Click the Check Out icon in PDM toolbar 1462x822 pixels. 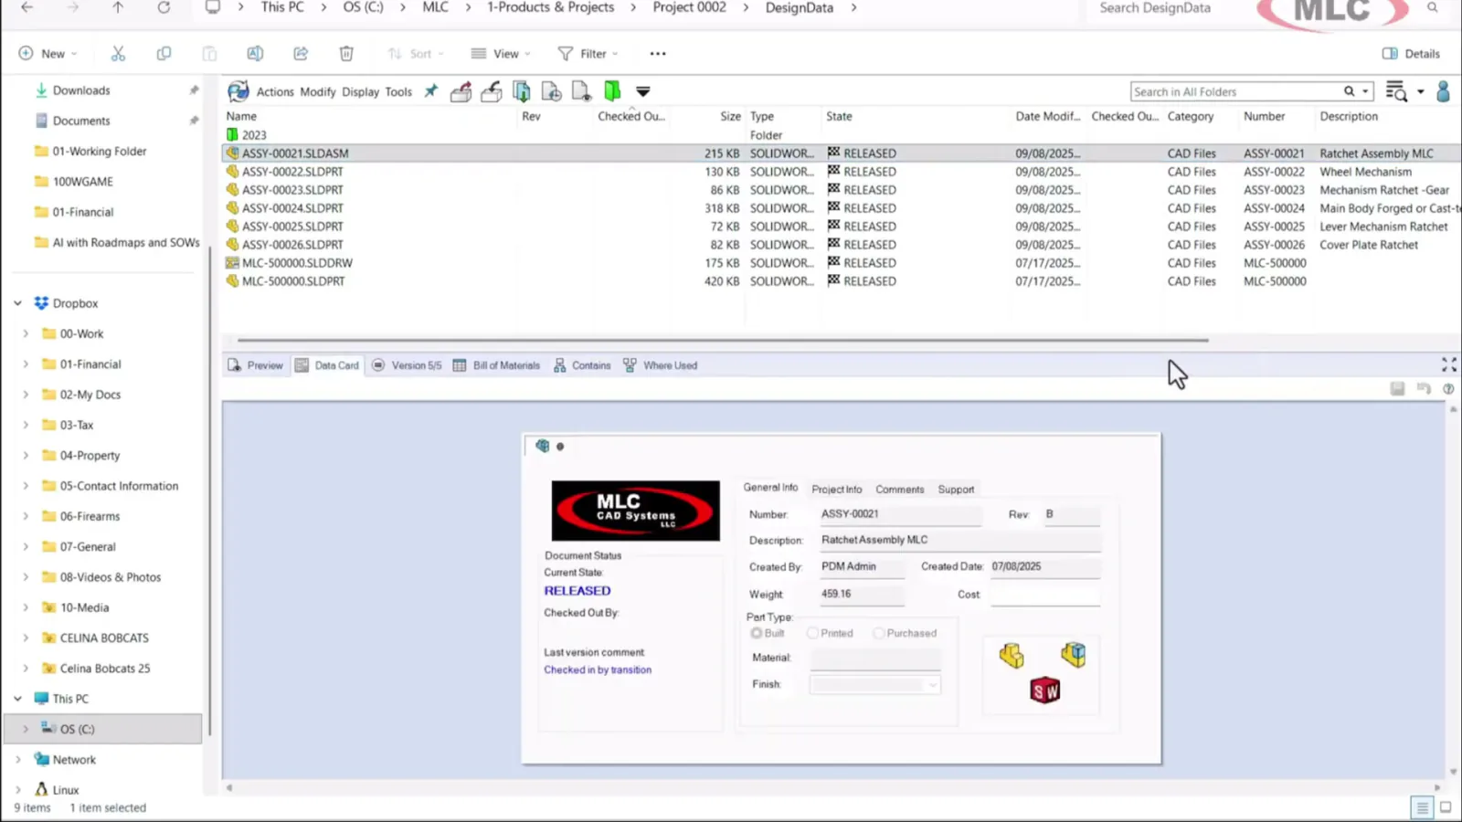pos(461,91)
